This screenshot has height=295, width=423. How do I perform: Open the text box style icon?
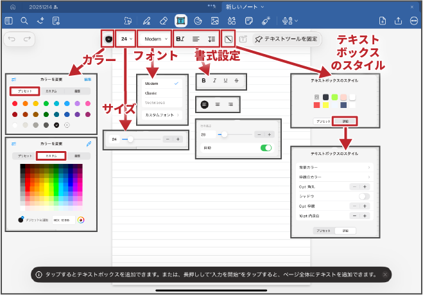click(229, 39)
